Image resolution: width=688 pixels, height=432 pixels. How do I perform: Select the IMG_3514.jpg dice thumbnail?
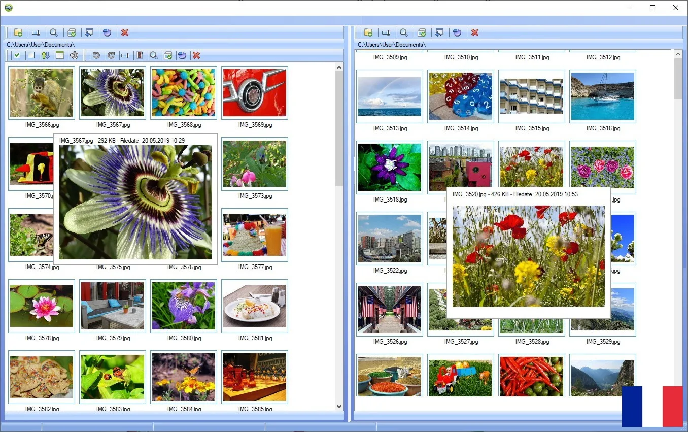[x=460, y=96]
